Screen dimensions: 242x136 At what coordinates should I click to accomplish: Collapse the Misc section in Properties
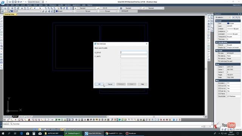228,80
